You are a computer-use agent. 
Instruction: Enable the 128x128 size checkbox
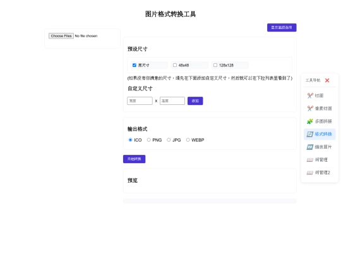215,65
